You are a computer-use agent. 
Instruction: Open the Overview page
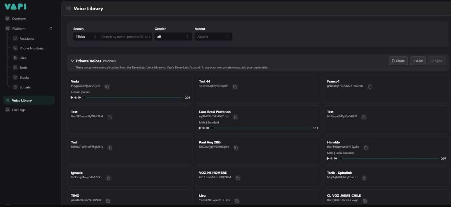tap(19, 19)
